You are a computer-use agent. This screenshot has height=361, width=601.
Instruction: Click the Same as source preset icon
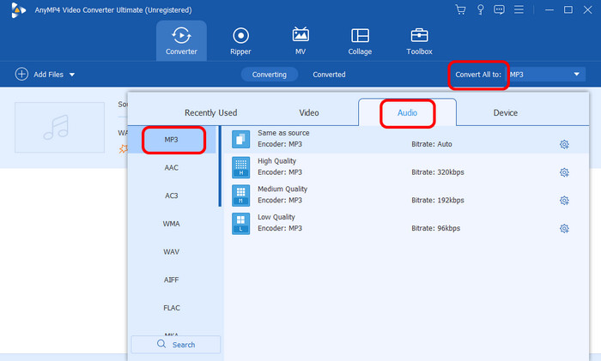tap(240, 140)
